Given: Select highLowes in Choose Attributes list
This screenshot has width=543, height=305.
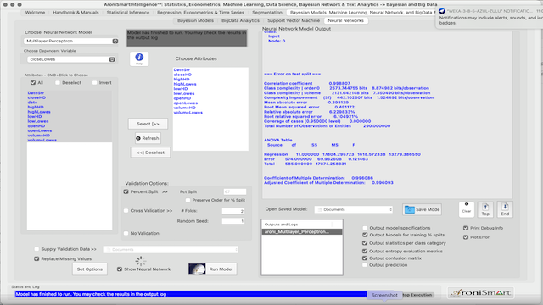Looking at the screenshot, I should click(x=185, y=84).
